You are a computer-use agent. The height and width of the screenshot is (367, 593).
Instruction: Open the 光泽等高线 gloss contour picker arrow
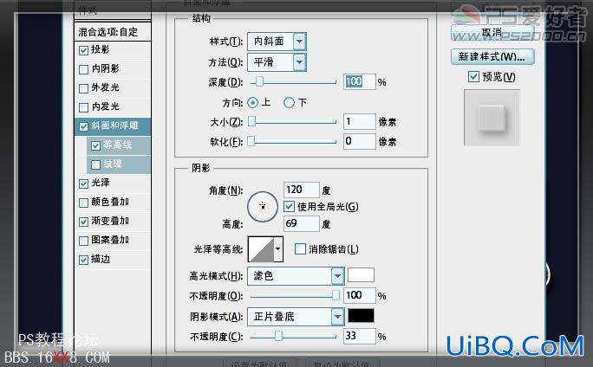[x=278, y=248]
